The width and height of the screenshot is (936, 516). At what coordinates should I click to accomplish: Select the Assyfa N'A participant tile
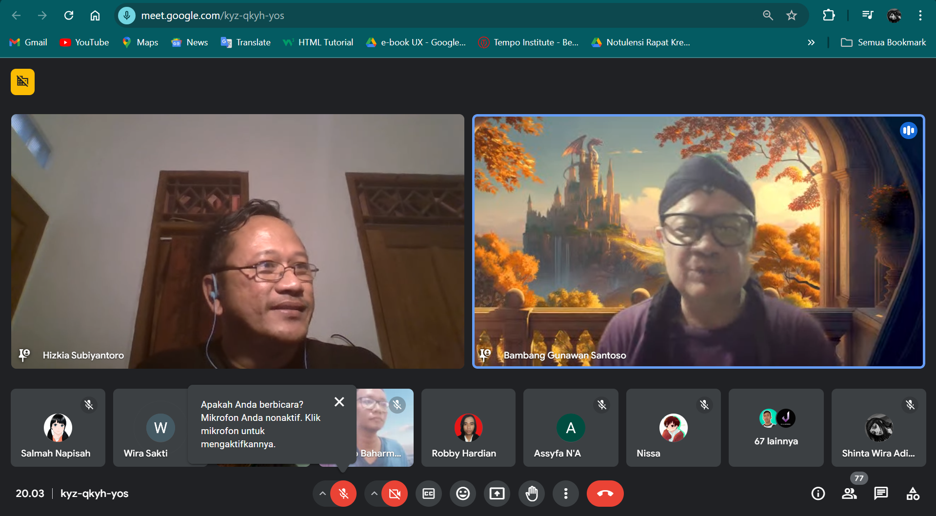pos(571,427)
